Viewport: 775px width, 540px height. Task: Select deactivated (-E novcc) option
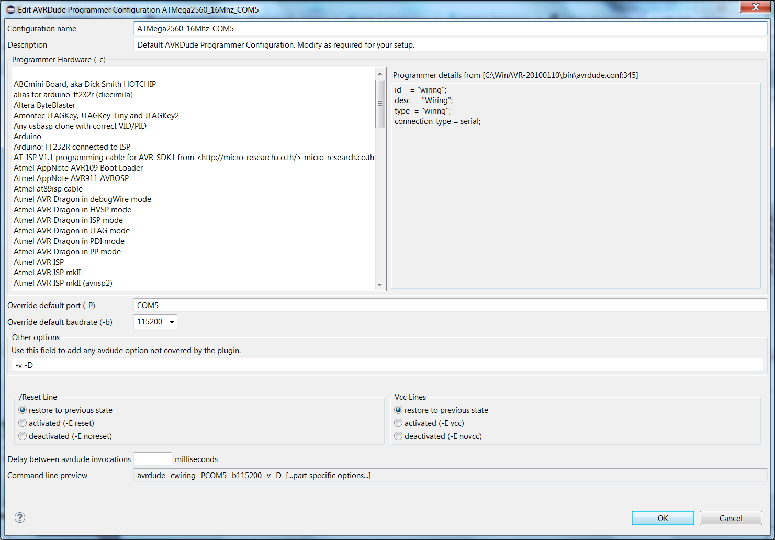point(438,436)
